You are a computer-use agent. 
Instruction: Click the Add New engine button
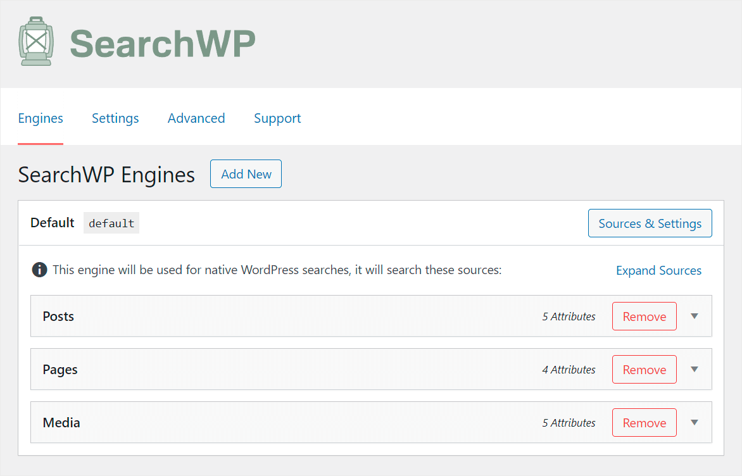click(x=246, y=173)
